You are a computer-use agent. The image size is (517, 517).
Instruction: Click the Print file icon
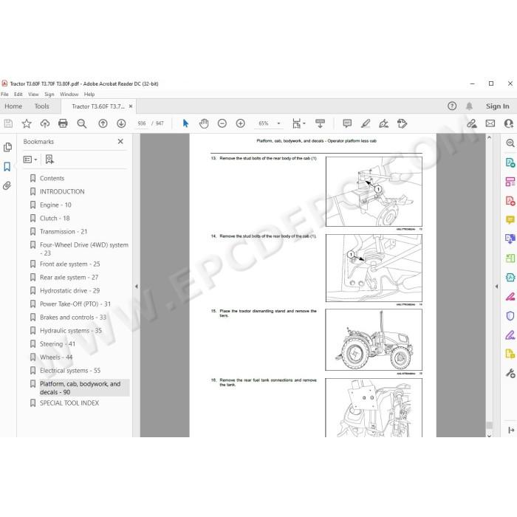[63, 123]
